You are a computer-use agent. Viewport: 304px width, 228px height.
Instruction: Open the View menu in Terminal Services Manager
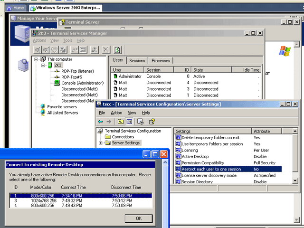point(55,40)
